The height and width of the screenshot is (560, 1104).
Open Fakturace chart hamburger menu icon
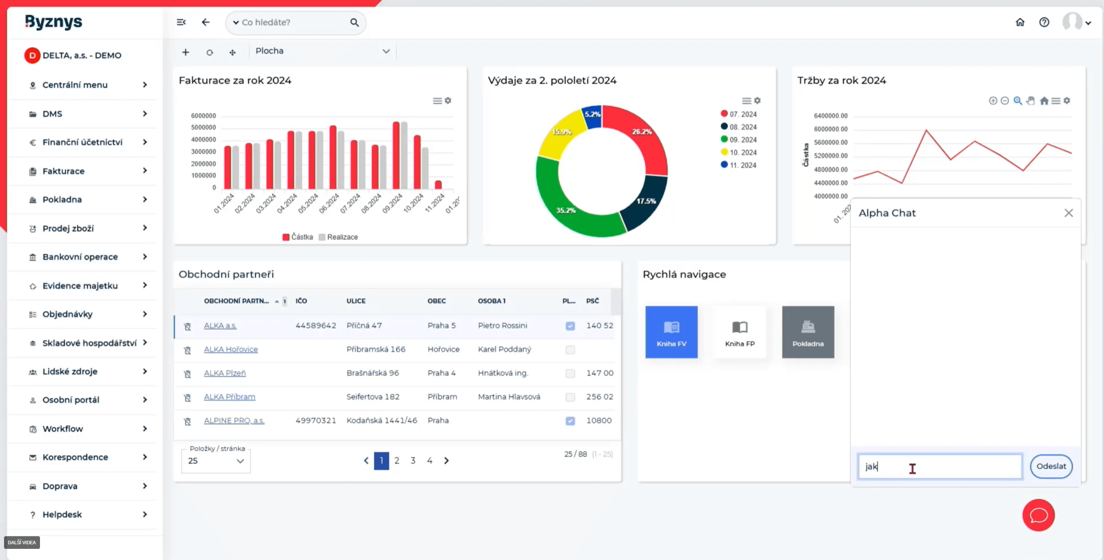click(x=437, y=101)
